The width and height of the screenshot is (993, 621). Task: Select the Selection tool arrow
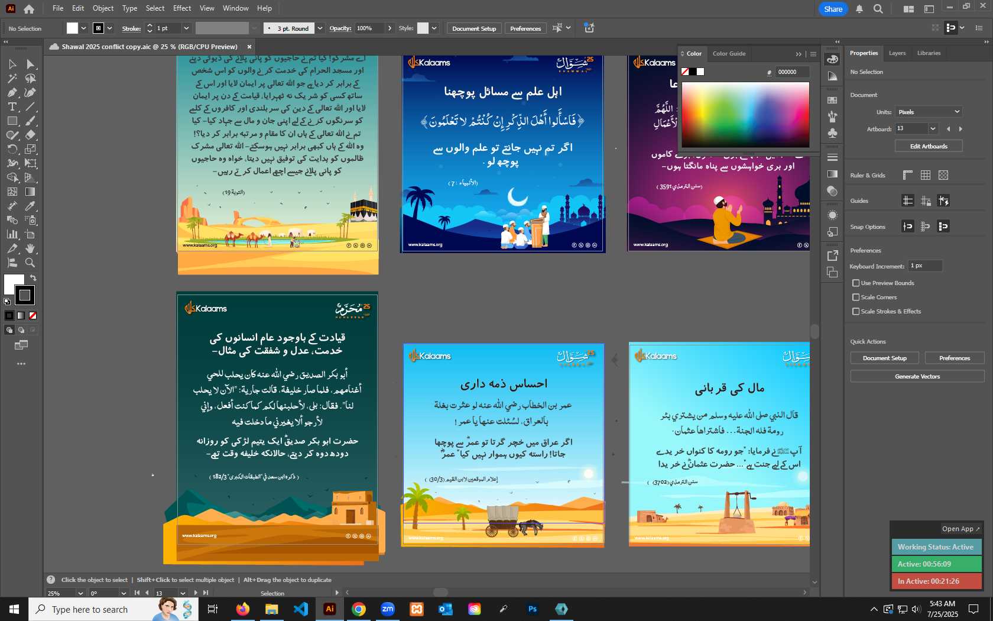(12, 64)
